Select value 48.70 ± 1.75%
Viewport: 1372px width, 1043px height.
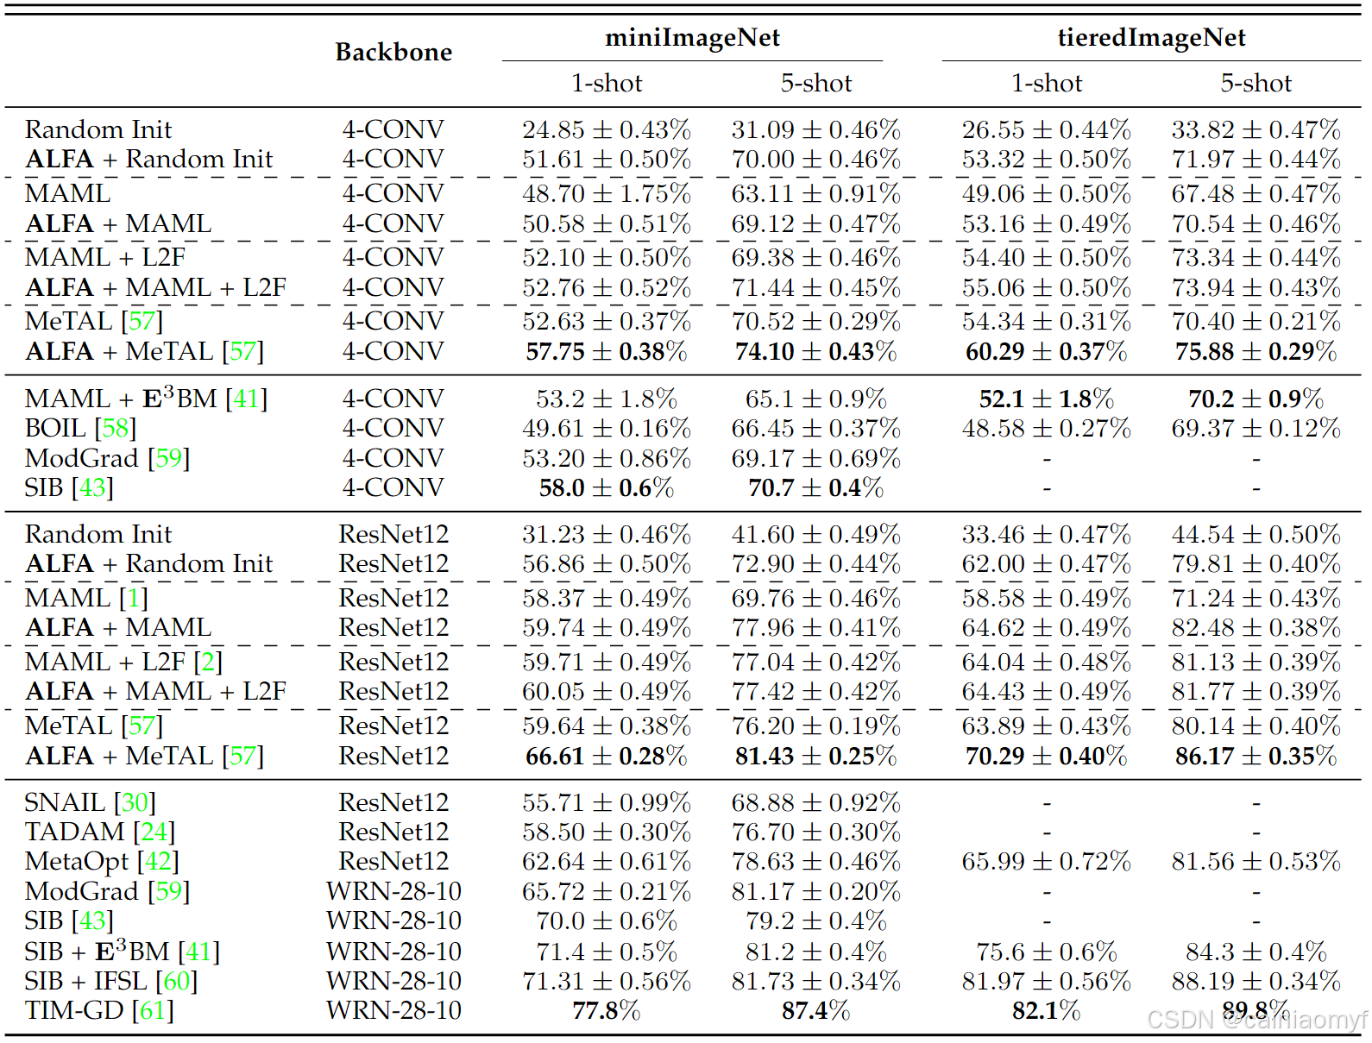click(607, 193)
